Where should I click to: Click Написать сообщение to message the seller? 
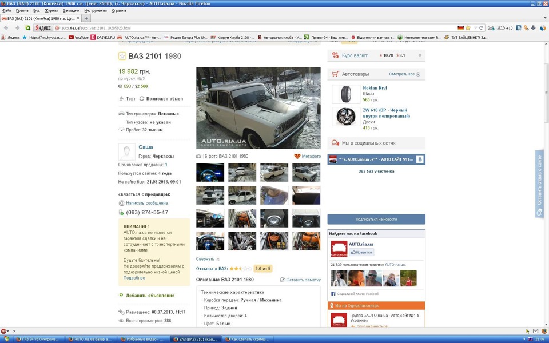[147, 203]
